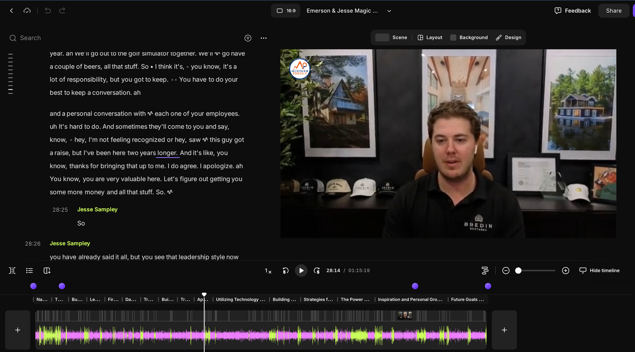This screenshot has width=635, height=352.
Task: Click the timeline zoom slider handle
Action: [518, 271]
